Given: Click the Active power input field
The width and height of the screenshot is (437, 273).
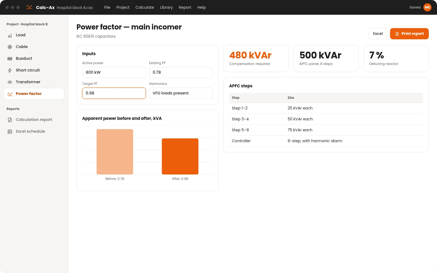Looking at the screenshot, I should click(x=114, y=72).
